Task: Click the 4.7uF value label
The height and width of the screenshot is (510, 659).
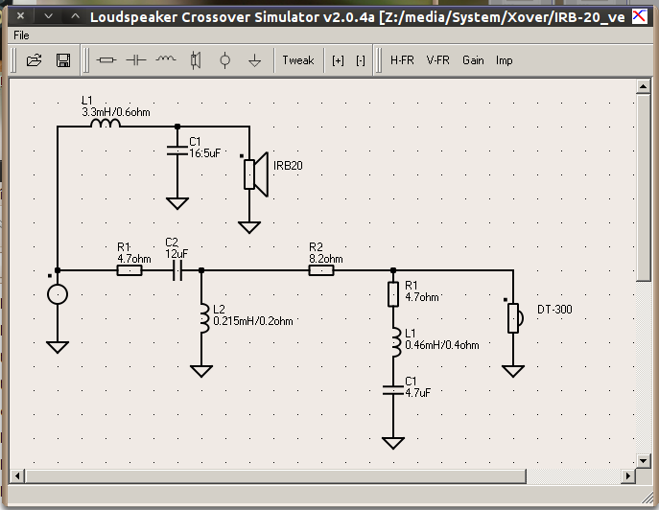Action: [x=418, y=393]
